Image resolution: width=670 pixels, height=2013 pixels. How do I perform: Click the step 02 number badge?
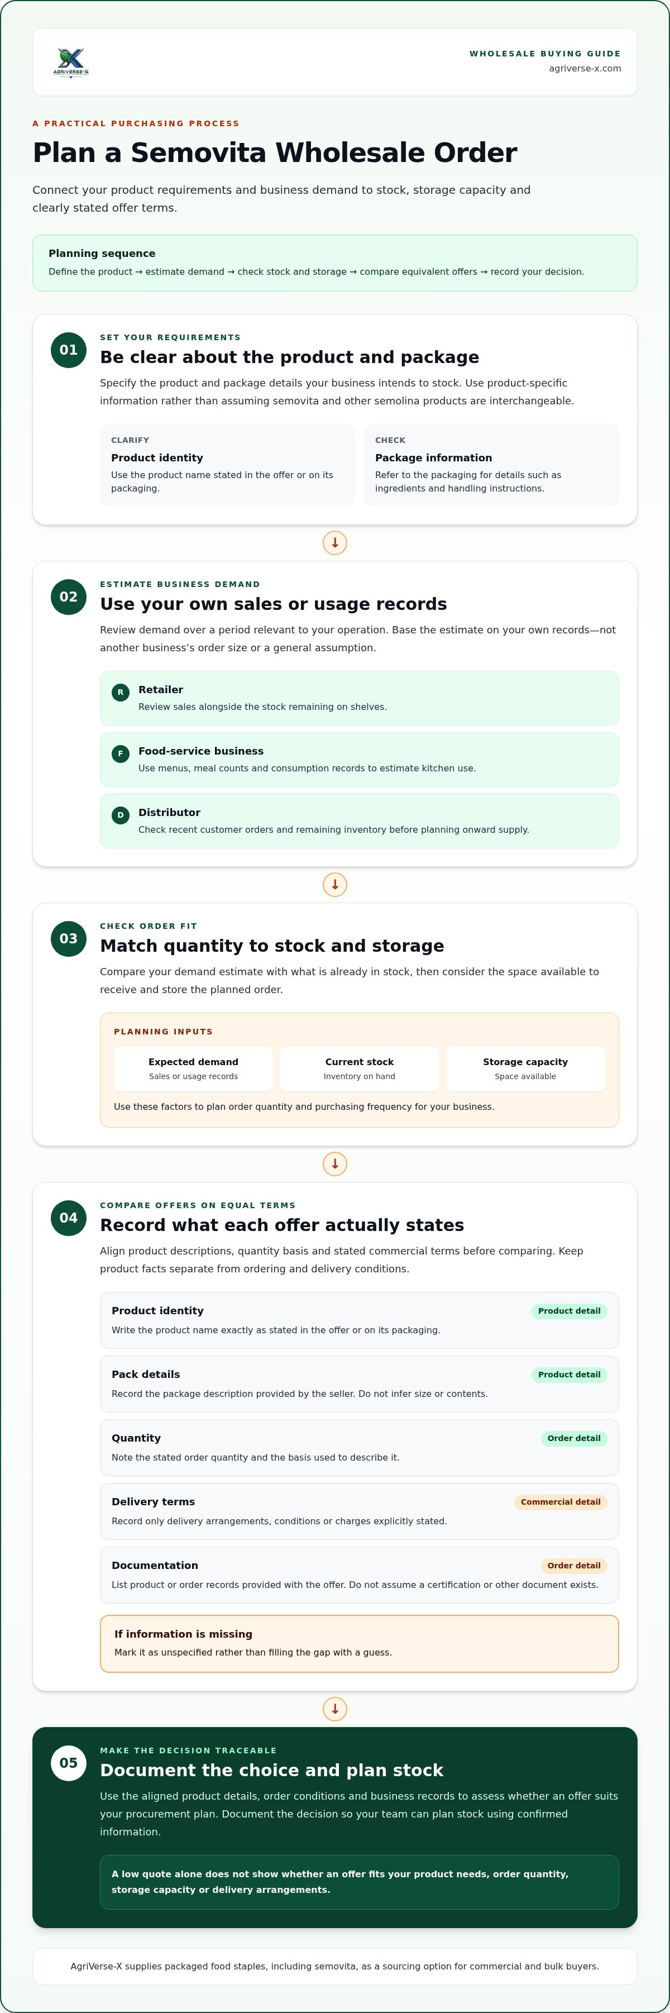click(x=69, y=597)
